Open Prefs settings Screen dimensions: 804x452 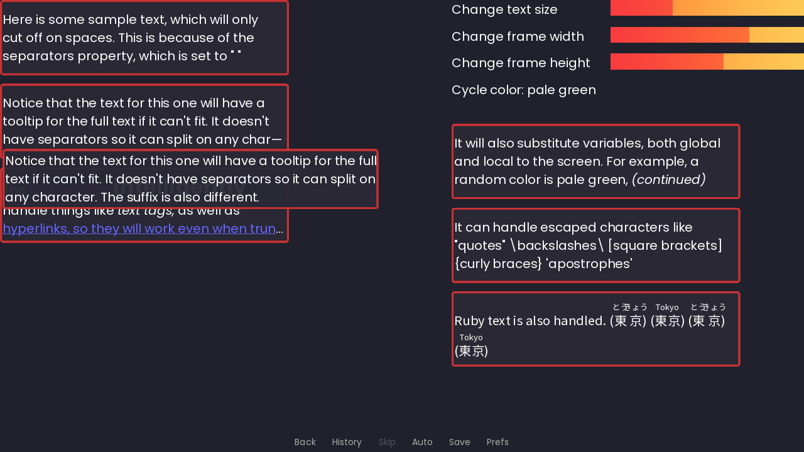coord(497,442)
